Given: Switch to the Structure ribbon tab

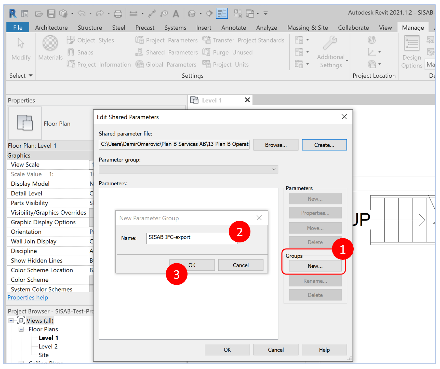Looking at the screenshot, I should [x=90, y=28].
